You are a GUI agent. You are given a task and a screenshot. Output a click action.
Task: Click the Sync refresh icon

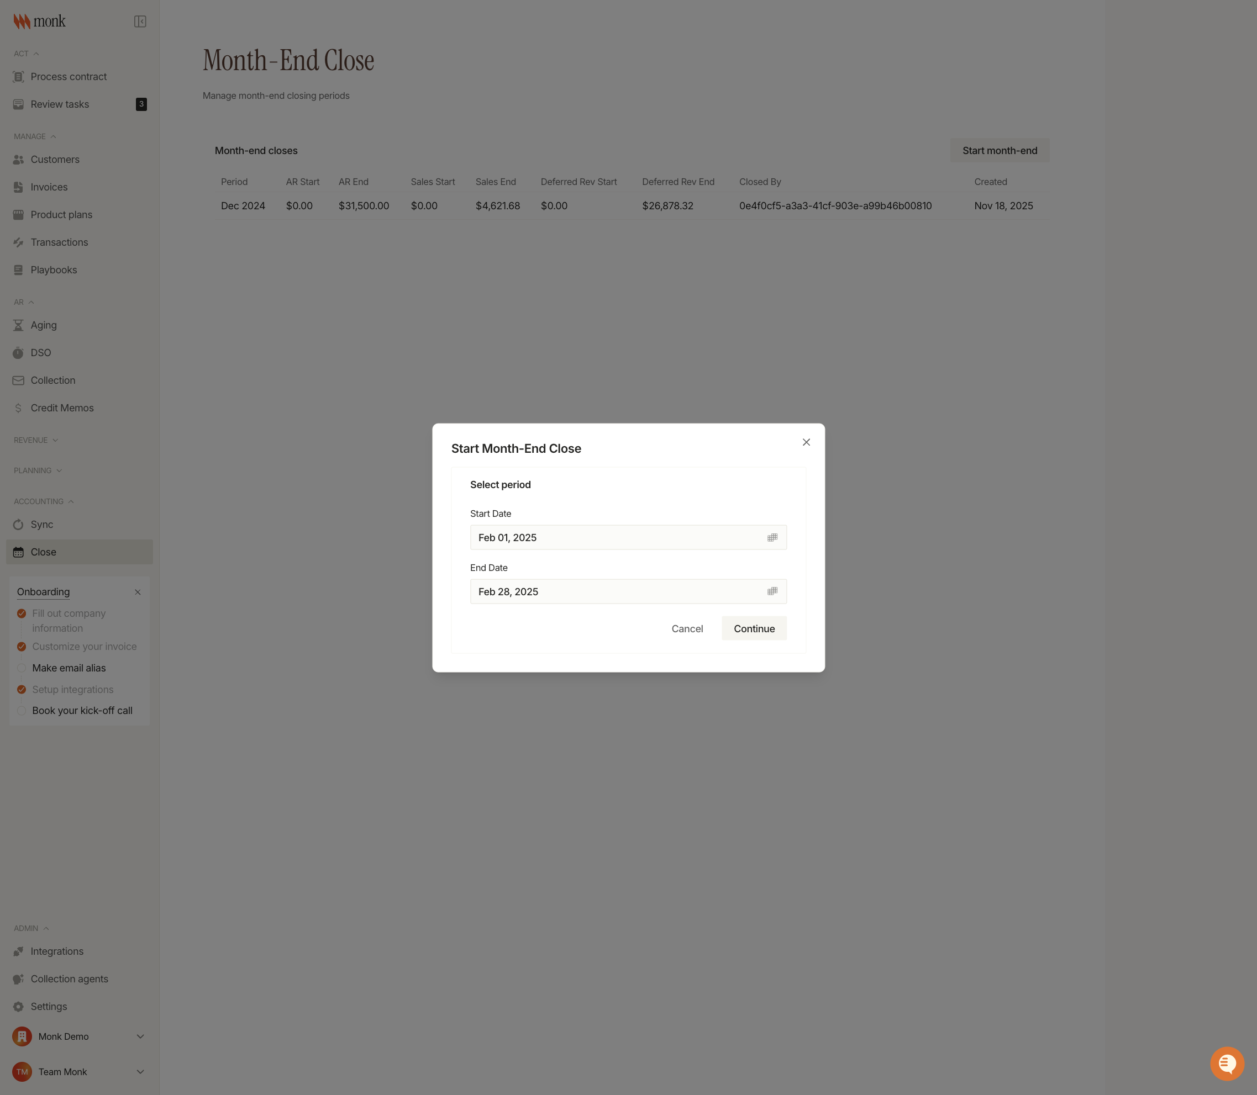(18, 524)
